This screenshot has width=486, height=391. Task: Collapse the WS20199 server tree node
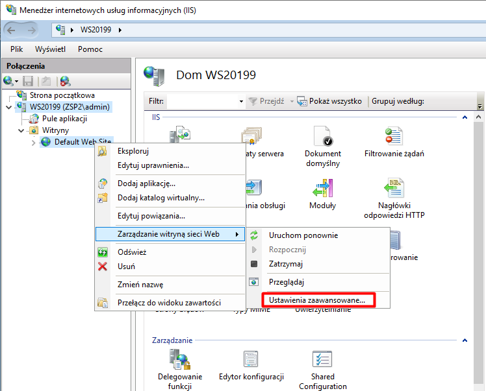pyautogui.click(x=8, y=107)
